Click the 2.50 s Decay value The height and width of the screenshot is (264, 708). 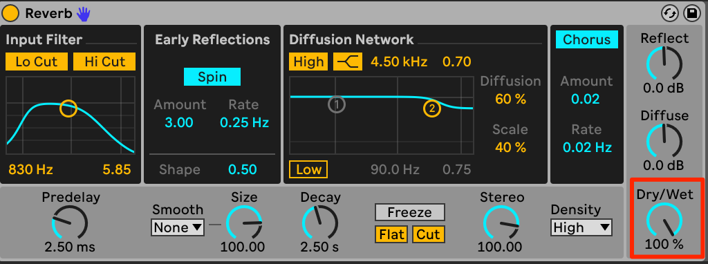pos(319,247)
